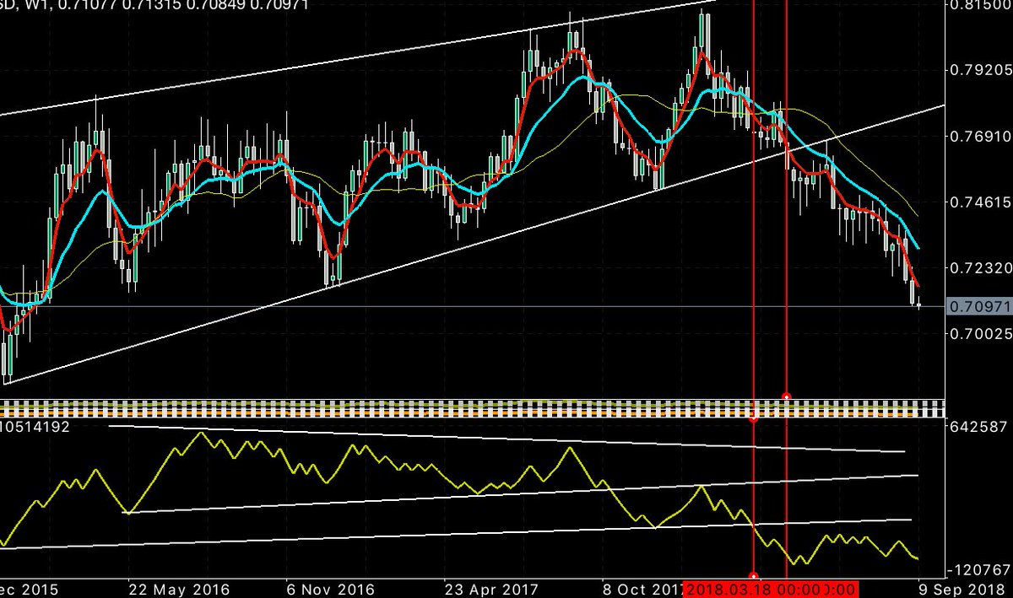Viewport: 1013px width, 598px height.
Task: Click the 0.81500 price scale label
Action: [981, 6]
